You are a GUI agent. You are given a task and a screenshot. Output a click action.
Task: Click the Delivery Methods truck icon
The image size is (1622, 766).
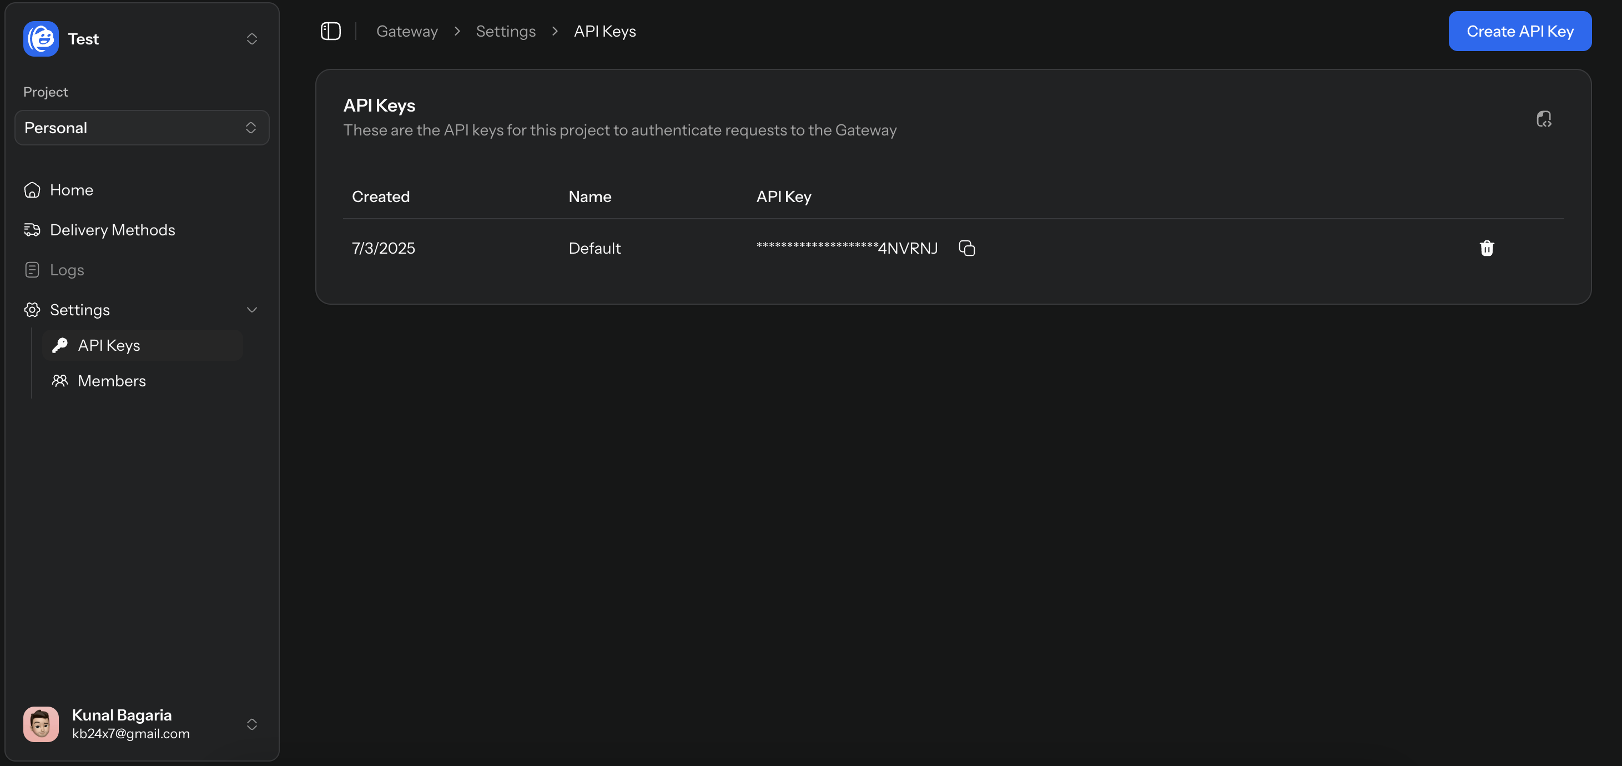point(32,230)
